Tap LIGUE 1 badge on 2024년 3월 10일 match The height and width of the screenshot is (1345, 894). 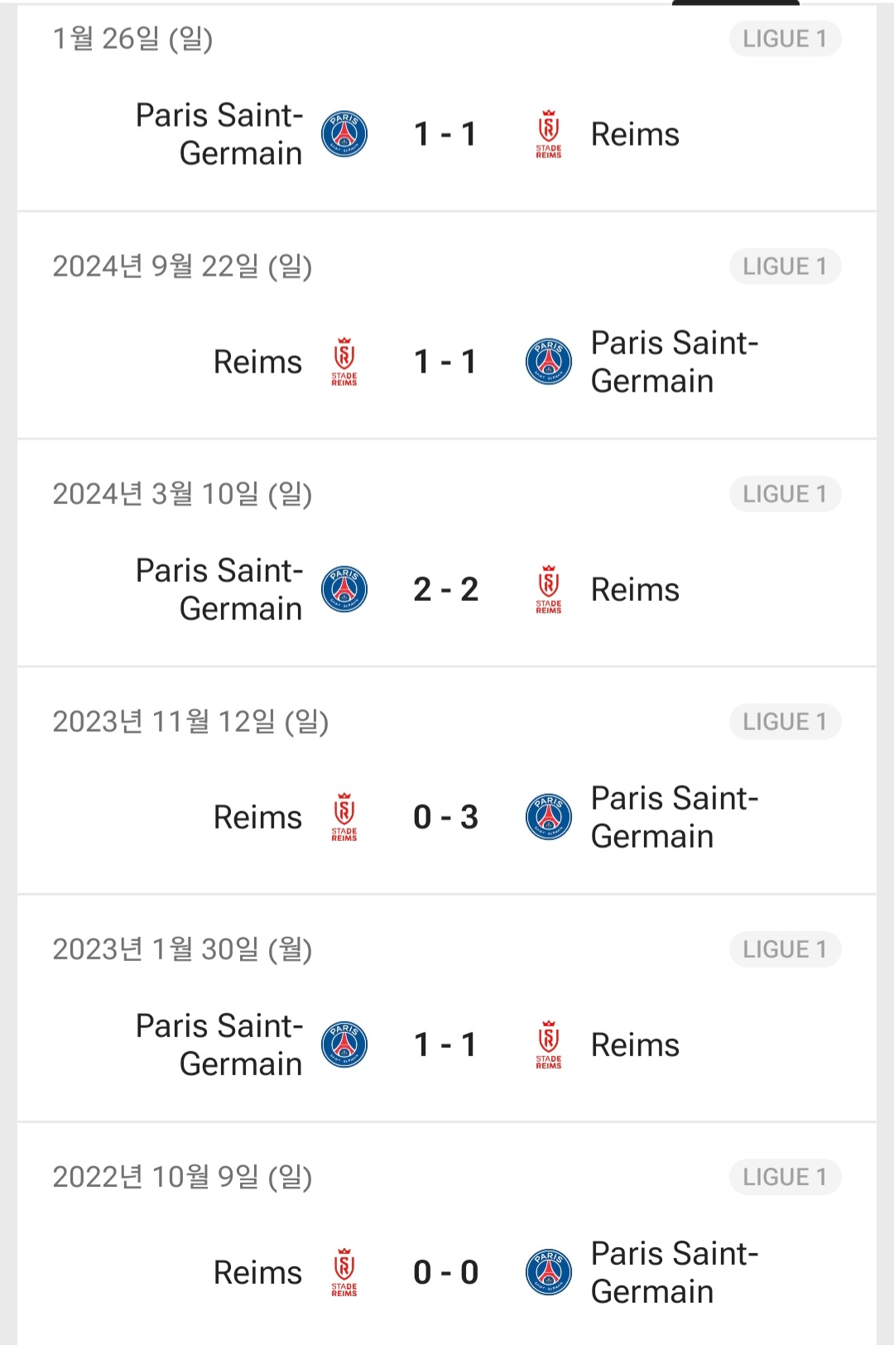(x=785, y=494)
